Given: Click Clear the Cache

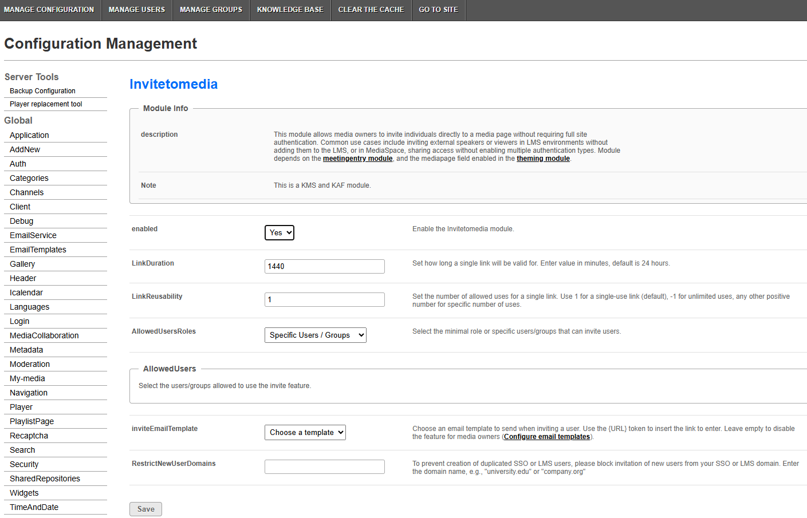Looking at the screenshot, I should tap(371, 10).
